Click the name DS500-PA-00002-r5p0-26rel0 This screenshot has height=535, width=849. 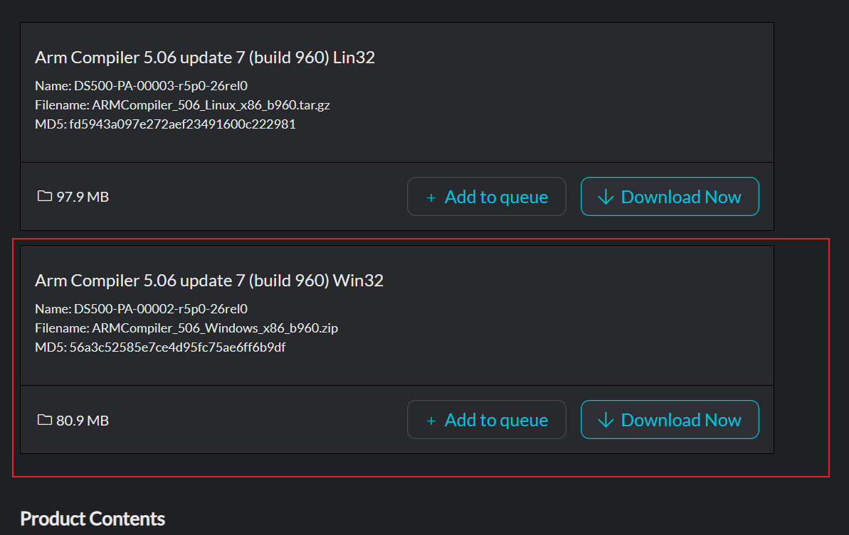(x=160, y=309)
